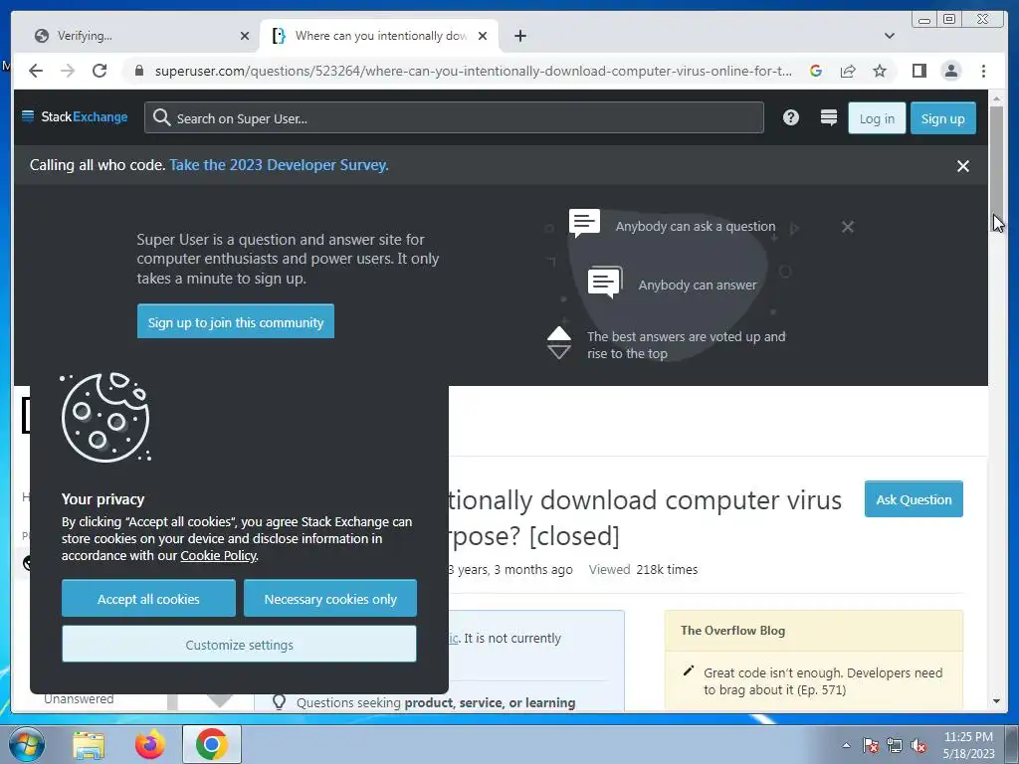The width and height of the screenshot is (1019, 764).
Task: Choose Necessary cookies only
Action: point(330,598)
